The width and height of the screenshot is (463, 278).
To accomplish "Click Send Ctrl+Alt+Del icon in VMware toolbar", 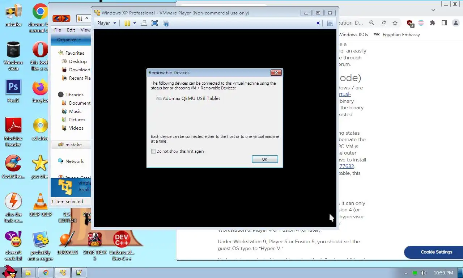I will point(144,23).
